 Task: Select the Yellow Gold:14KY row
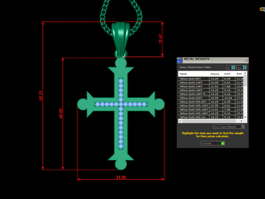tap(211, 86)
